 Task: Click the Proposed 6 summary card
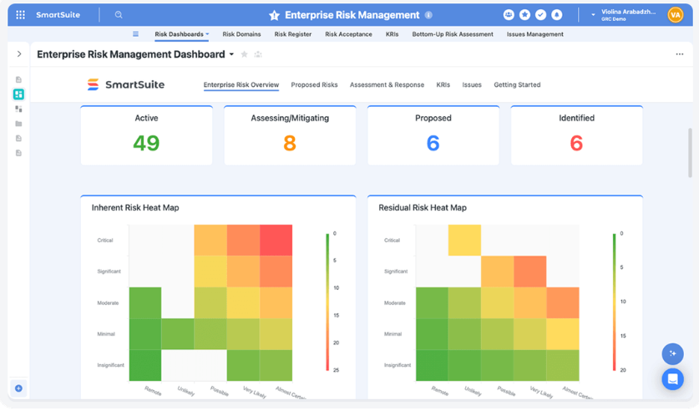(x=433, y=135)
